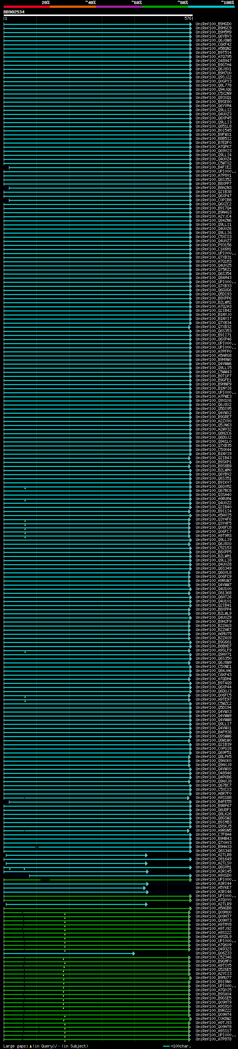Open hit UniRef100_Q6XP47

(213, 196)
